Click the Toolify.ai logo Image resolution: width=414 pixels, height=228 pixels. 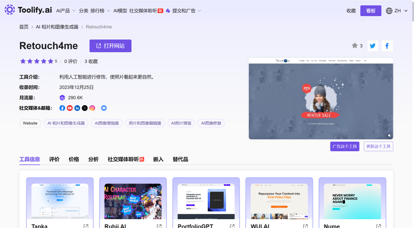[x=28, y=10]
